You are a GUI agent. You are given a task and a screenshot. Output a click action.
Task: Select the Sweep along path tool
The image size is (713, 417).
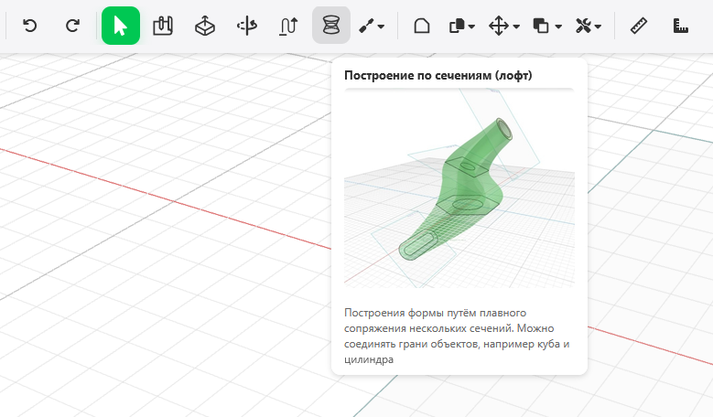point(288,26)
